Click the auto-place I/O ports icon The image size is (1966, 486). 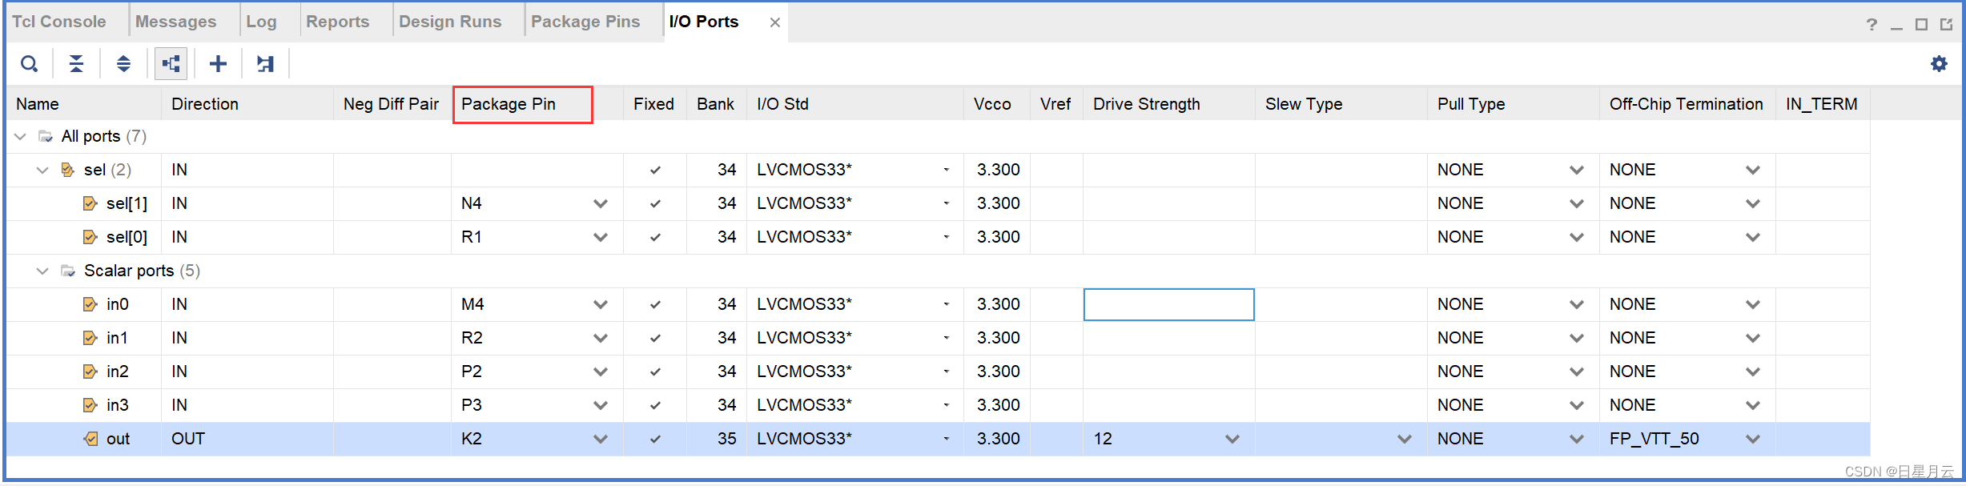click(x=265, y=63)
